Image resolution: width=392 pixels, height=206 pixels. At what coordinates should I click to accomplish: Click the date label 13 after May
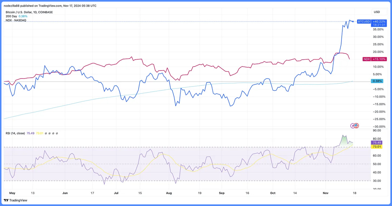[x=33, y=193]
